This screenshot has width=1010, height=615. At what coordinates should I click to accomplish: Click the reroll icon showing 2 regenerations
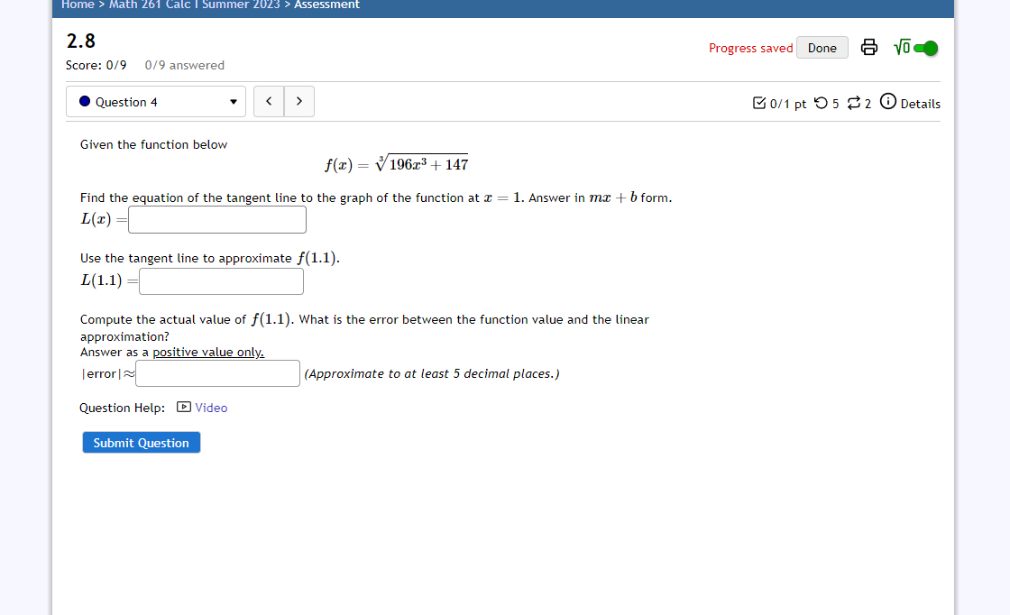854,104
